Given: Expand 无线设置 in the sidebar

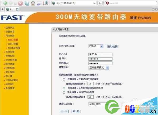Looking at the screenshot, I should coord(10,52).
